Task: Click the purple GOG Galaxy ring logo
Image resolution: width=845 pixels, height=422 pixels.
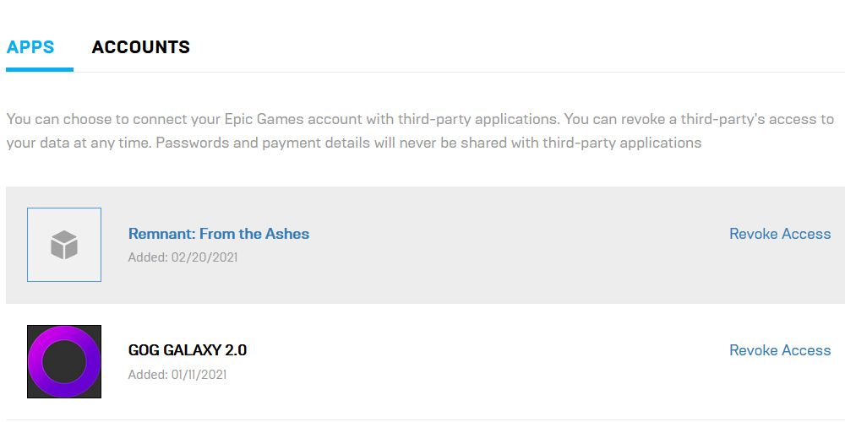Action: pyautogui.click(x=64, y=361)
